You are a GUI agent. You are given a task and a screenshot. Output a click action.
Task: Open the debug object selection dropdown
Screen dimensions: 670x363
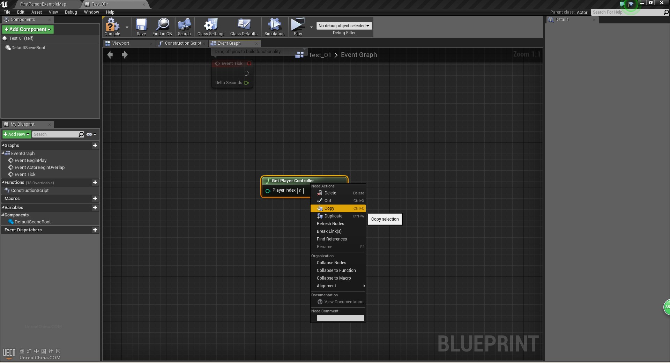344,26
